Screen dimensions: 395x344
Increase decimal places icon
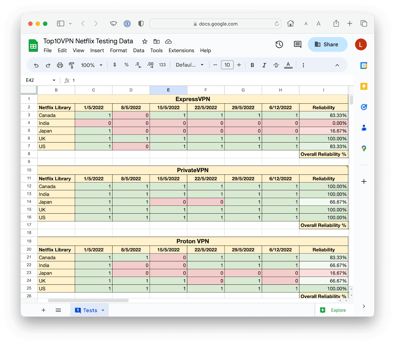point(150,65)
